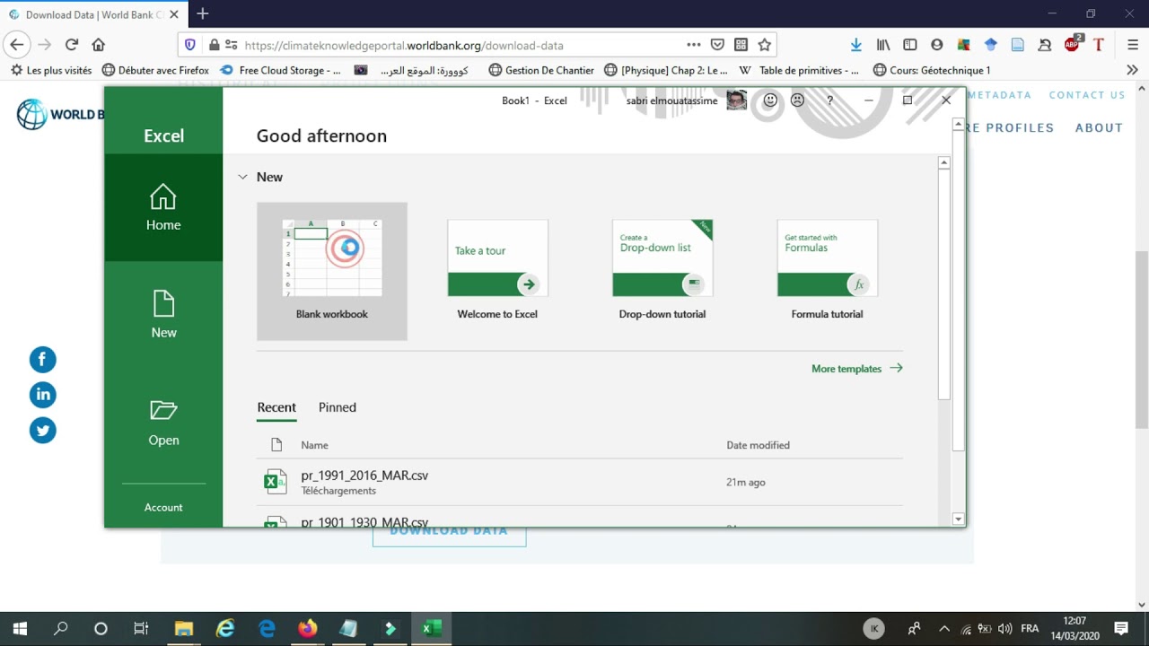The height and width of the screenshot is (646, 1149).
Task: Click More templates link
Action: point(857,369)
